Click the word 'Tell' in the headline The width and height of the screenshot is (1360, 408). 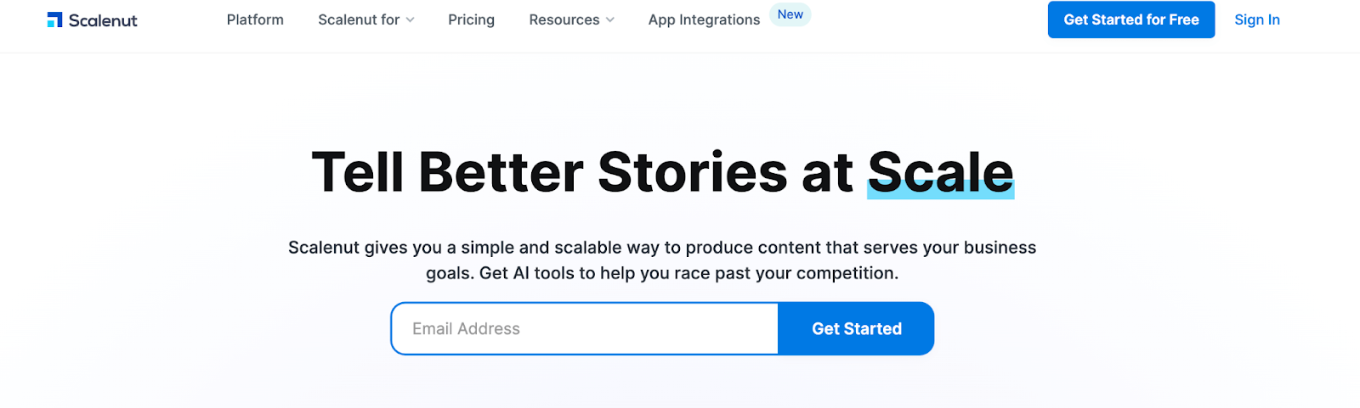pyautogui.click(x=357, y=172)
